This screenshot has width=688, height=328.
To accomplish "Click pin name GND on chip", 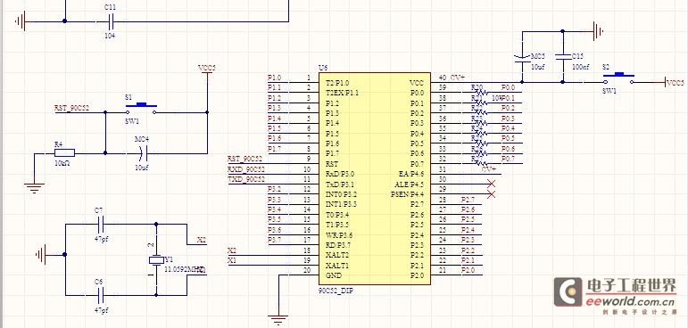I will coord(333,275).
